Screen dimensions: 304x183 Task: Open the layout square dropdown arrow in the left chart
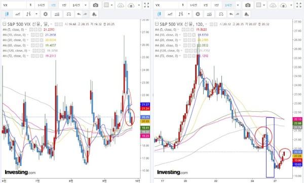coord(111,5)
